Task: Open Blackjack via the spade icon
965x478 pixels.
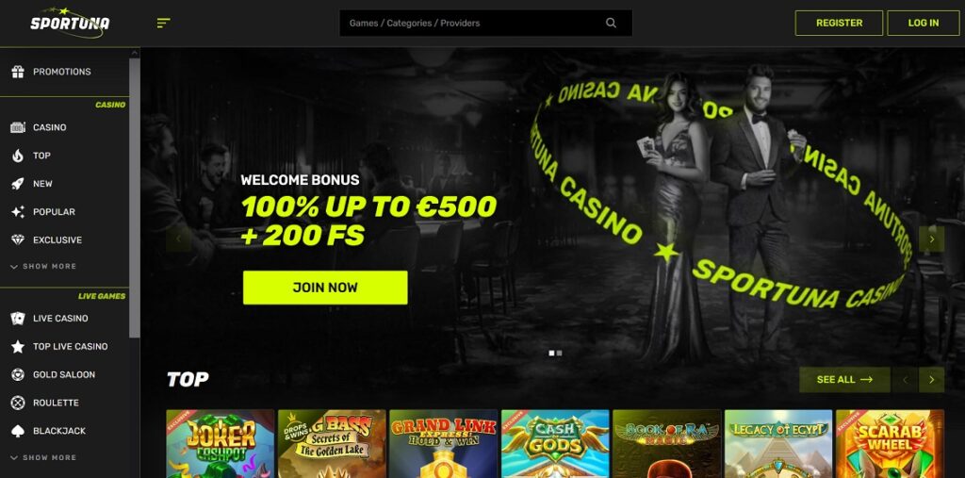Action: click(x=18, y=431)
